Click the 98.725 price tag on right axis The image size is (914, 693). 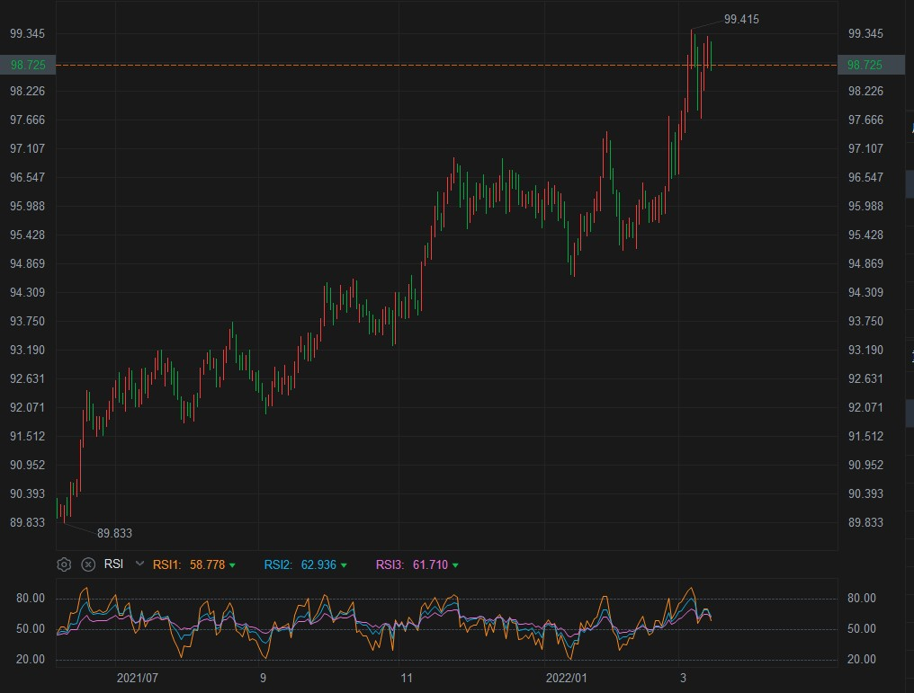pyautogui.click(x=865, y=65)
